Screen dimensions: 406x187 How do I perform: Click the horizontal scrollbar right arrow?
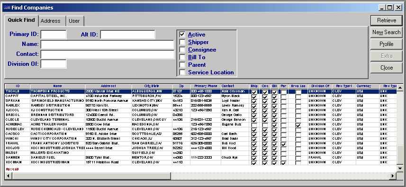[x=393, y=176]
